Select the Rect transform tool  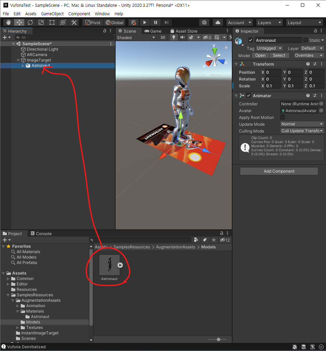pyautogui.click(x=52, y=22)
